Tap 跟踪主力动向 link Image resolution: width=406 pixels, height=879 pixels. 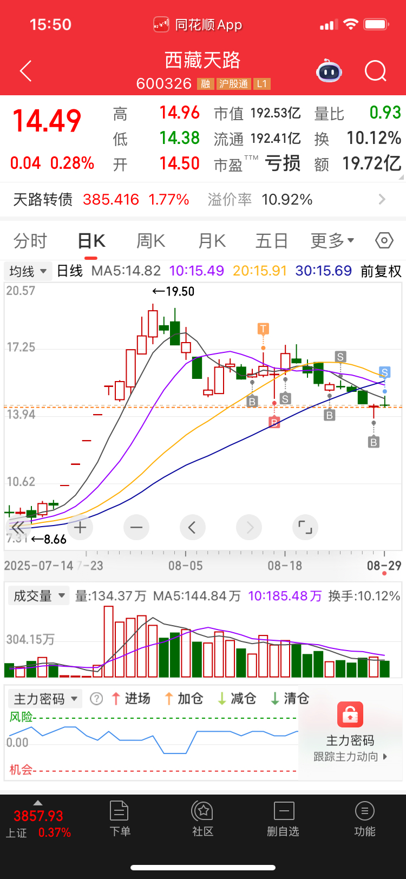click(350, 757)
